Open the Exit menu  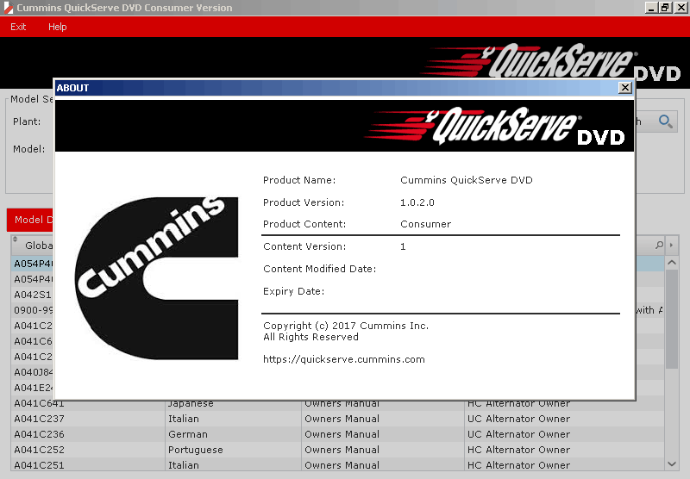[18, 27]
